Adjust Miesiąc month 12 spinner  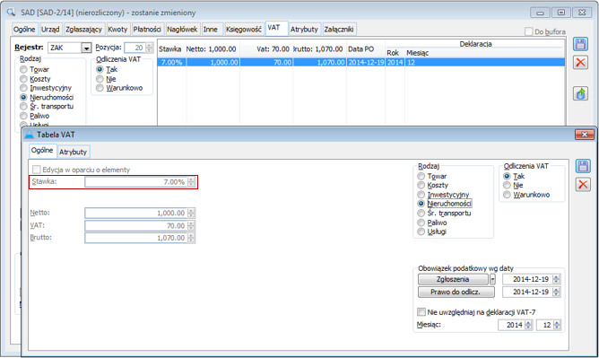[557, 325]
